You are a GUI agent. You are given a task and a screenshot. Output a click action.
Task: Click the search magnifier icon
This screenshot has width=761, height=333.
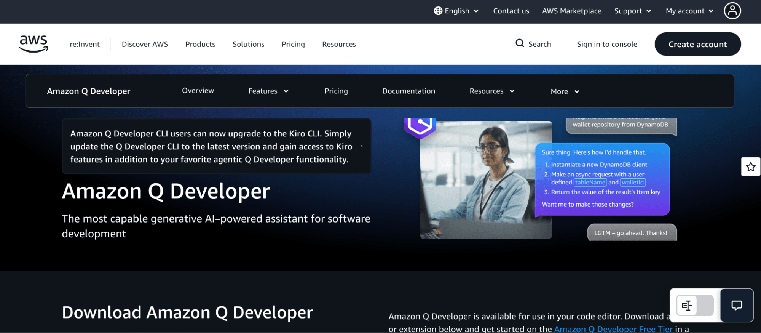tap(519, 43)
